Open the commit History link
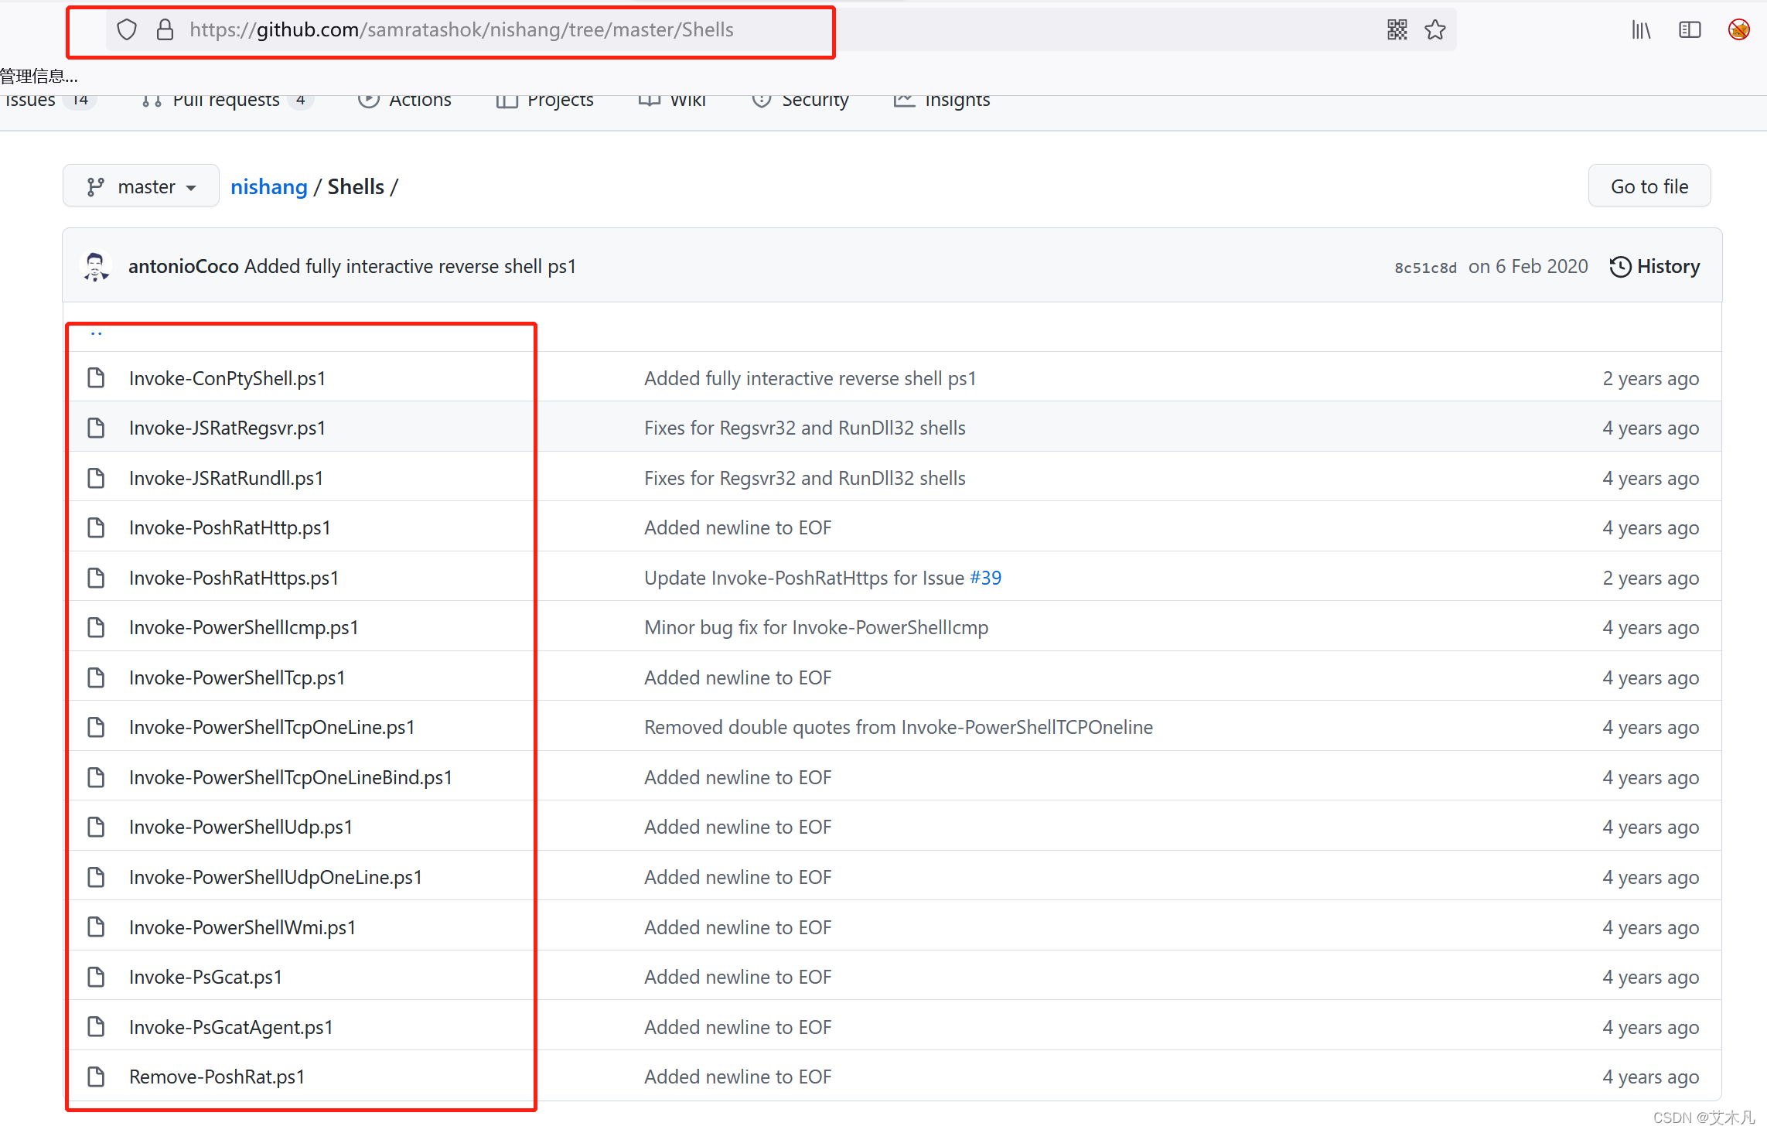 tap(1655, 267)
